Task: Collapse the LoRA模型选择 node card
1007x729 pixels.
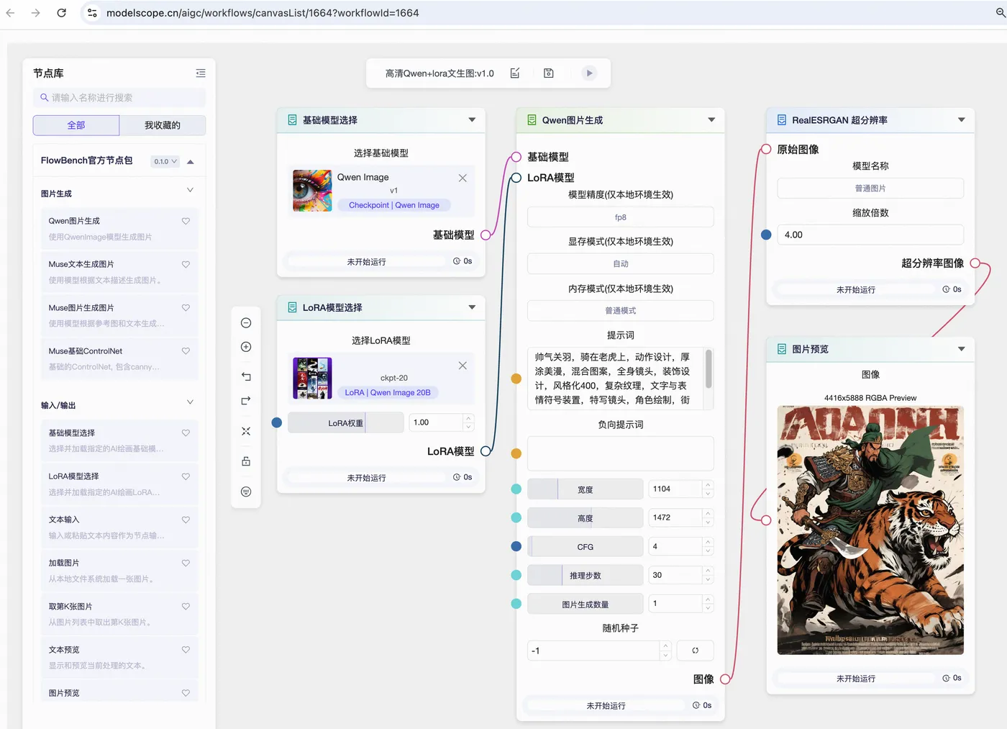Action: click(472, 307)
